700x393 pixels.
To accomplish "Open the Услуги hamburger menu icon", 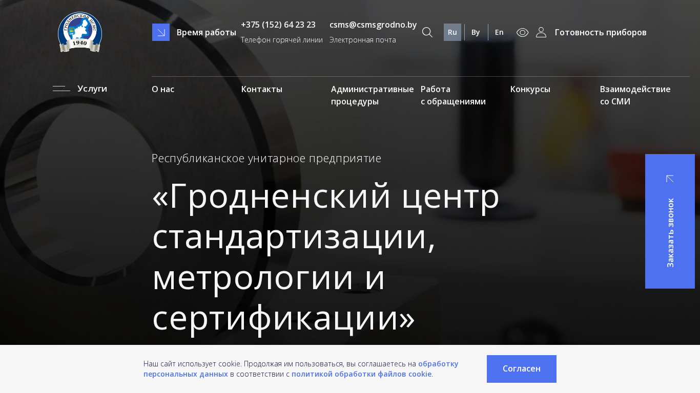I will pyautogui.click(x=61, y=89).
